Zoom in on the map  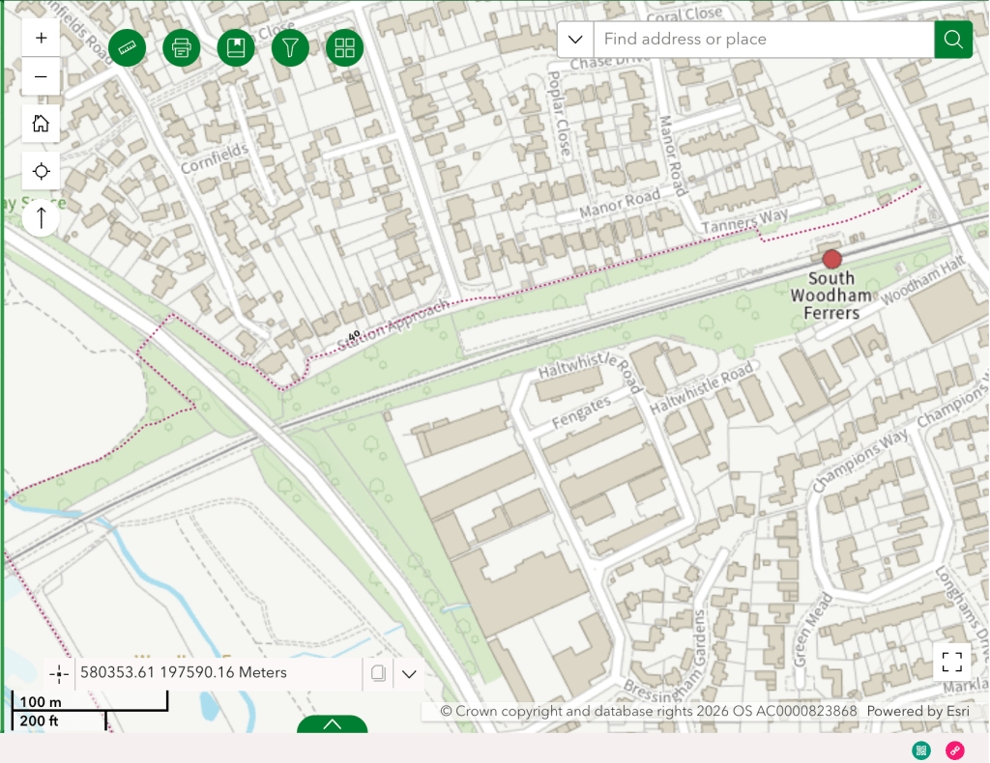point(41,39)
